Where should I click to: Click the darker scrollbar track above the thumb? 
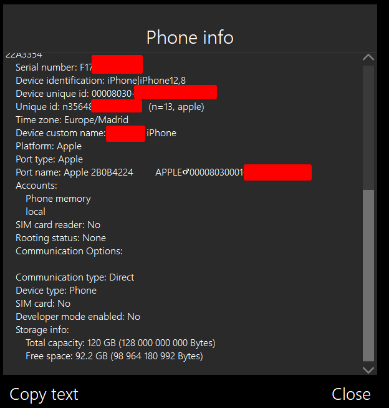[x=368, y=127]
